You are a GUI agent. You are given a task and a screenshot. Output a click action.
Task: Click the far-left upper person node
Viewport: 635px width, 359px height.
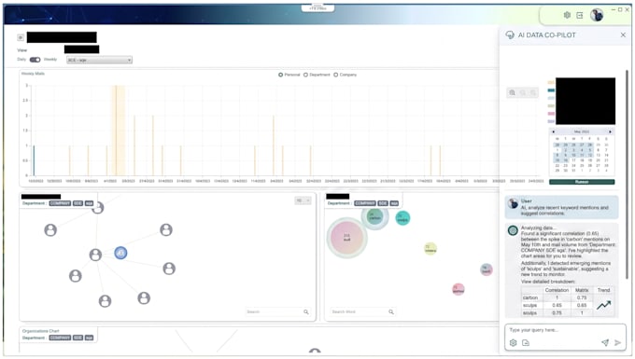50,230
